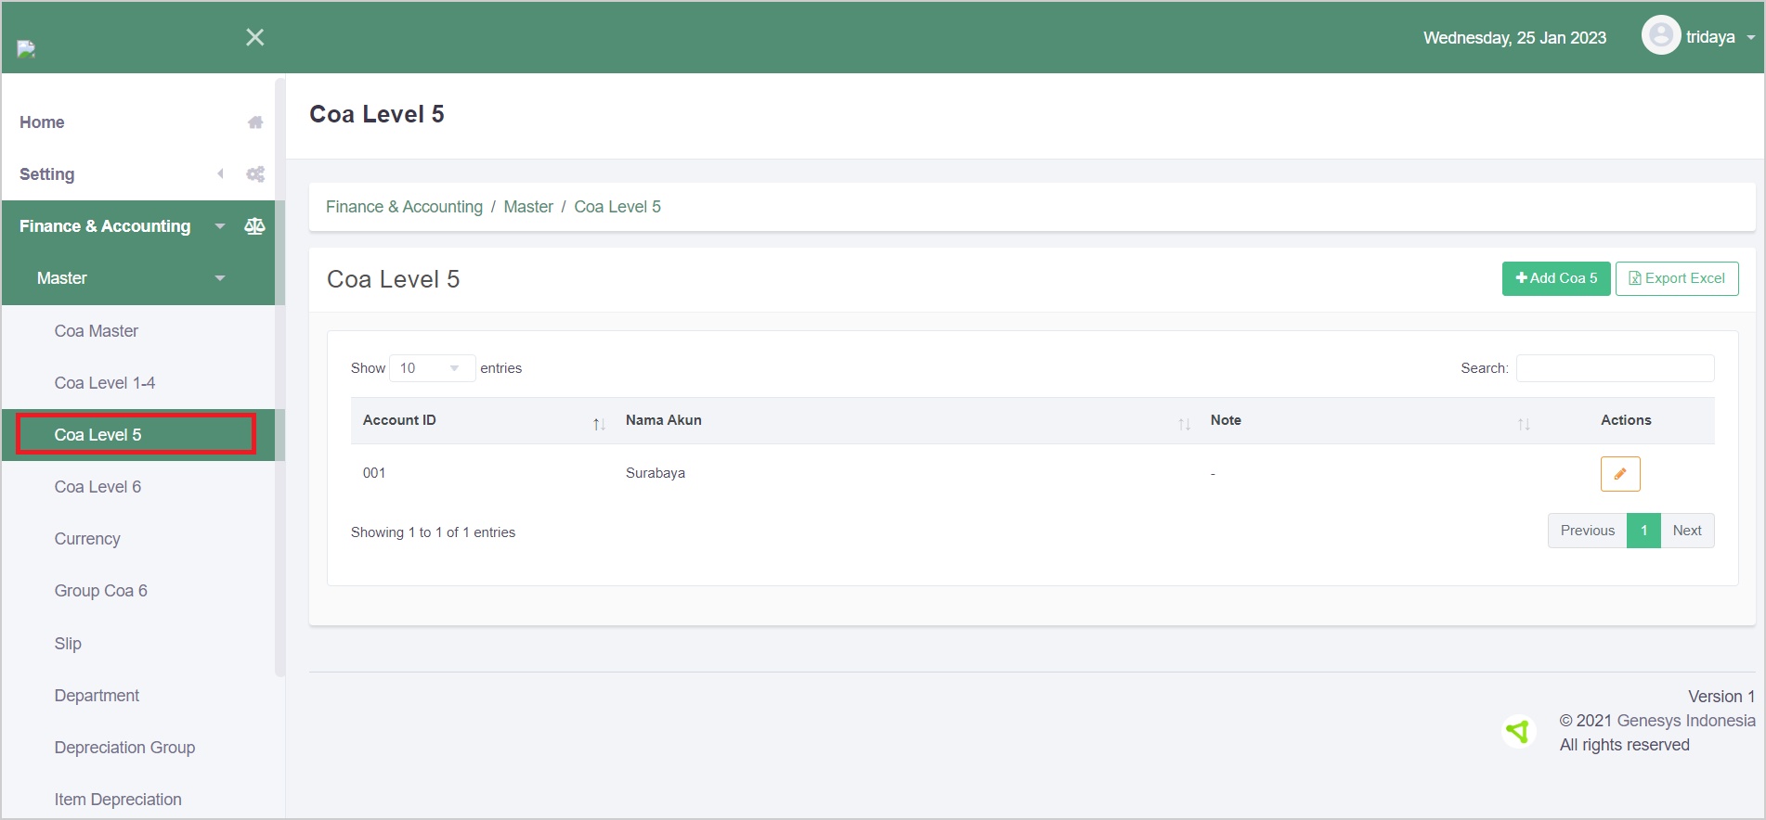
Task: Open Coa Level 6 from sidebar
Action: pos(97,487)
